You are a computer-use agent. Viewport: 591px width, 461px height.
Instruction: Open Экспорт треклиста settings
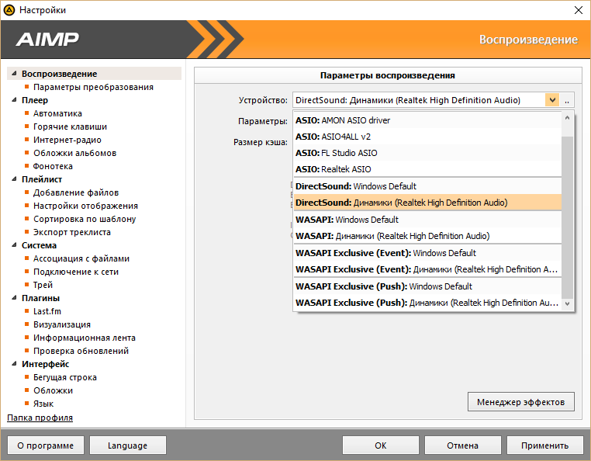coord(72,232)
